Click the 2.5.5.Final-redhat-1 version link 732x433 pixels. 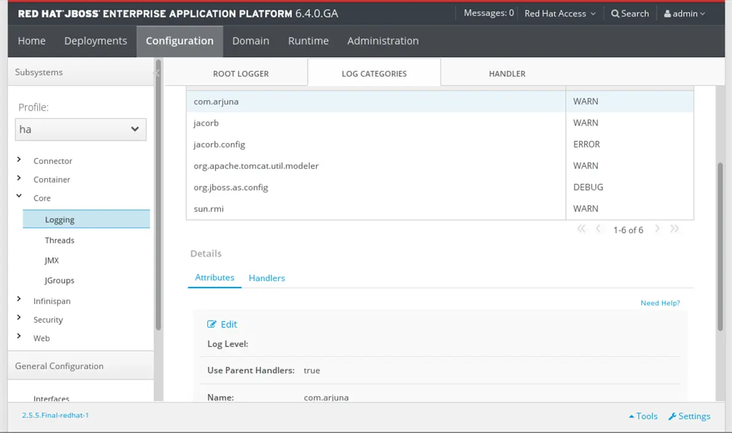point(55,415)
